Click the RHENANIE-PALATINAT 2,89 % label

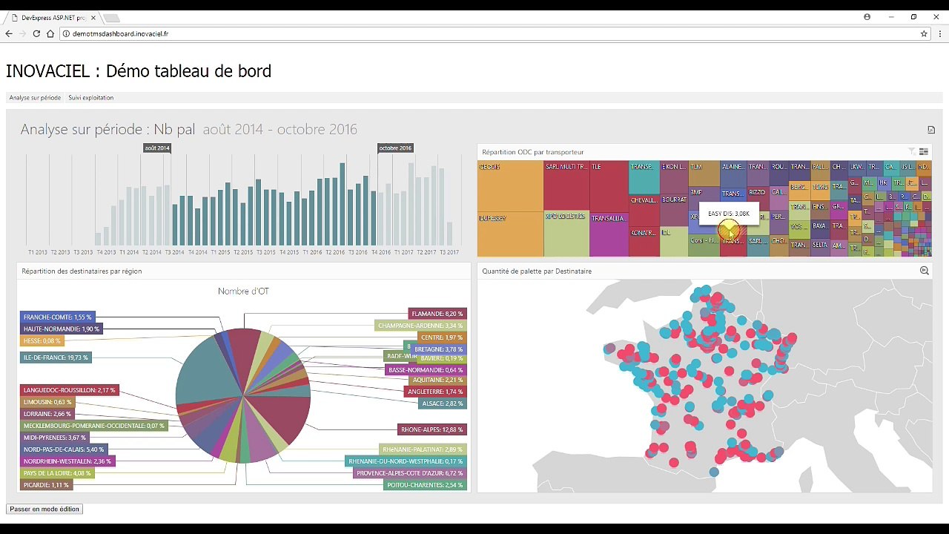423,449
